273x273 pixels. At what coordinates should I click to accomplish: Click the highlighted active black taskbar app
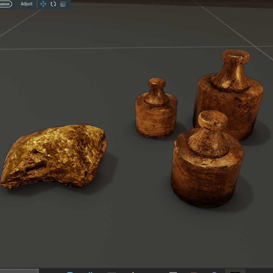235,272
